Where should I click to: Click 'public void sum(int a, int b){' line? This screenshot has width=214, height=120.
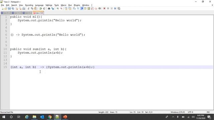coord(38,49)
